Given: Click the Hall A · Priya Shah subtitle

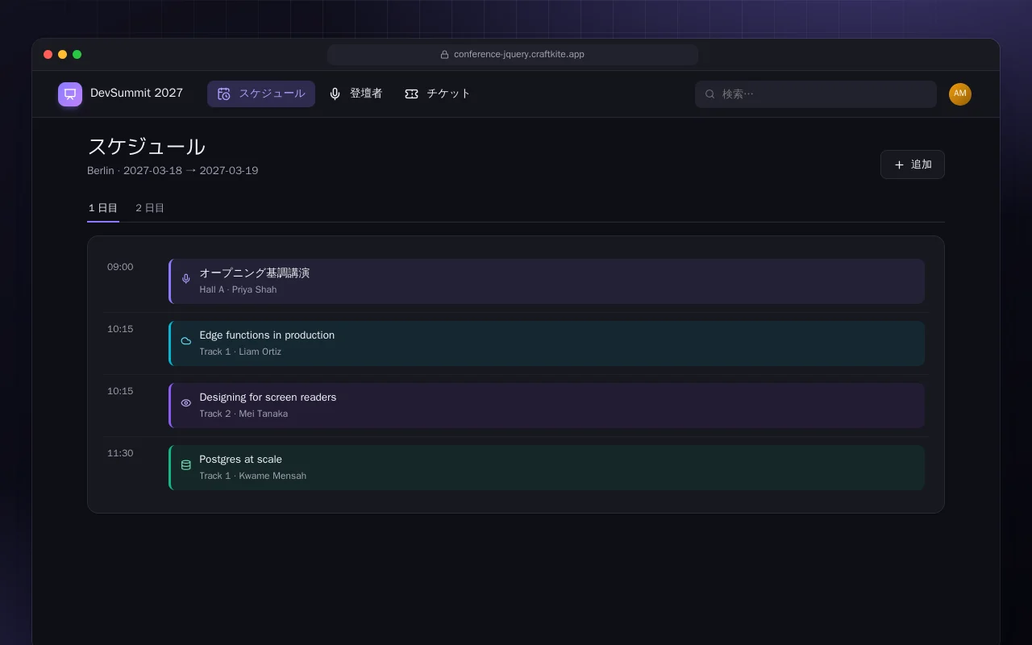Looking at the screenshot, I should tap(238, 289).
